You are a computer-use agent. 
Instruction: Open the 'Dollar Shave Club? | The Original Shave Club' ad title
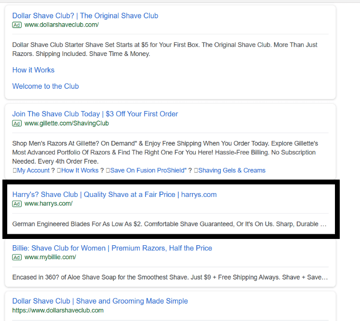coord(85,15)
